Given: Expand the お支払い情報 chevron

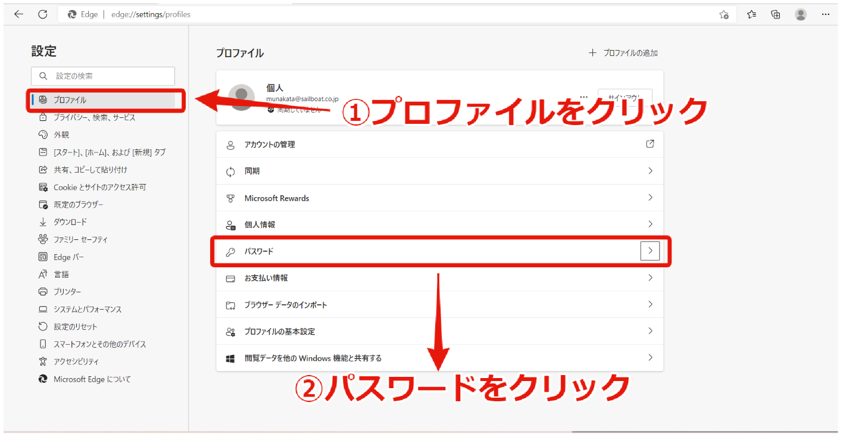Looking at the screenshot, I should tap(650, 278).
